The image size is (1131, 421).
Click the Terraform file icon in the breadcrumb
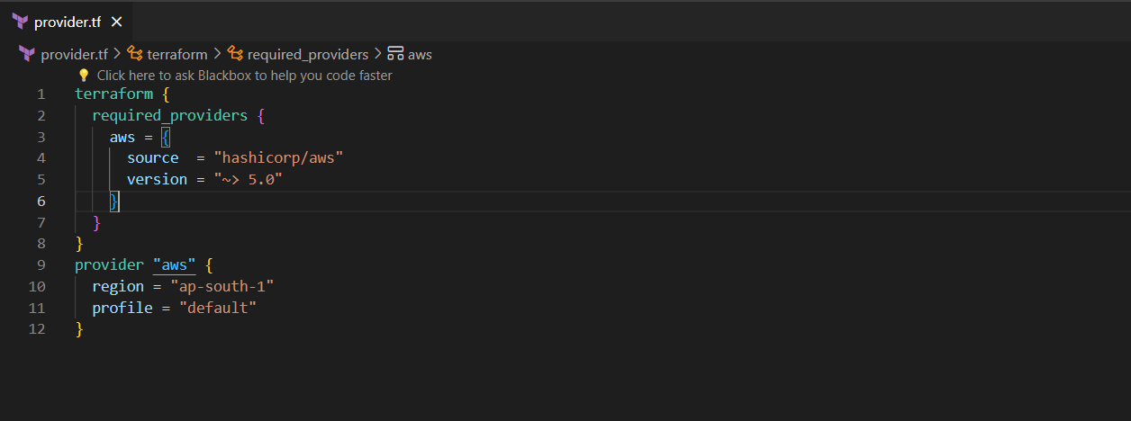pos(27,54)
